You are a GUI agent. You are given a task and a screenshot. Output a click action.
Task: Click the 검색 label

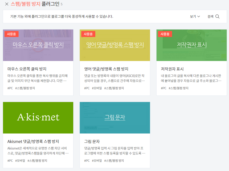210,16
